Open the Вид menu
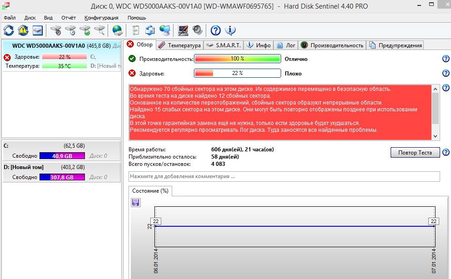Screen dimensions: 451x279 coord(48,18)
